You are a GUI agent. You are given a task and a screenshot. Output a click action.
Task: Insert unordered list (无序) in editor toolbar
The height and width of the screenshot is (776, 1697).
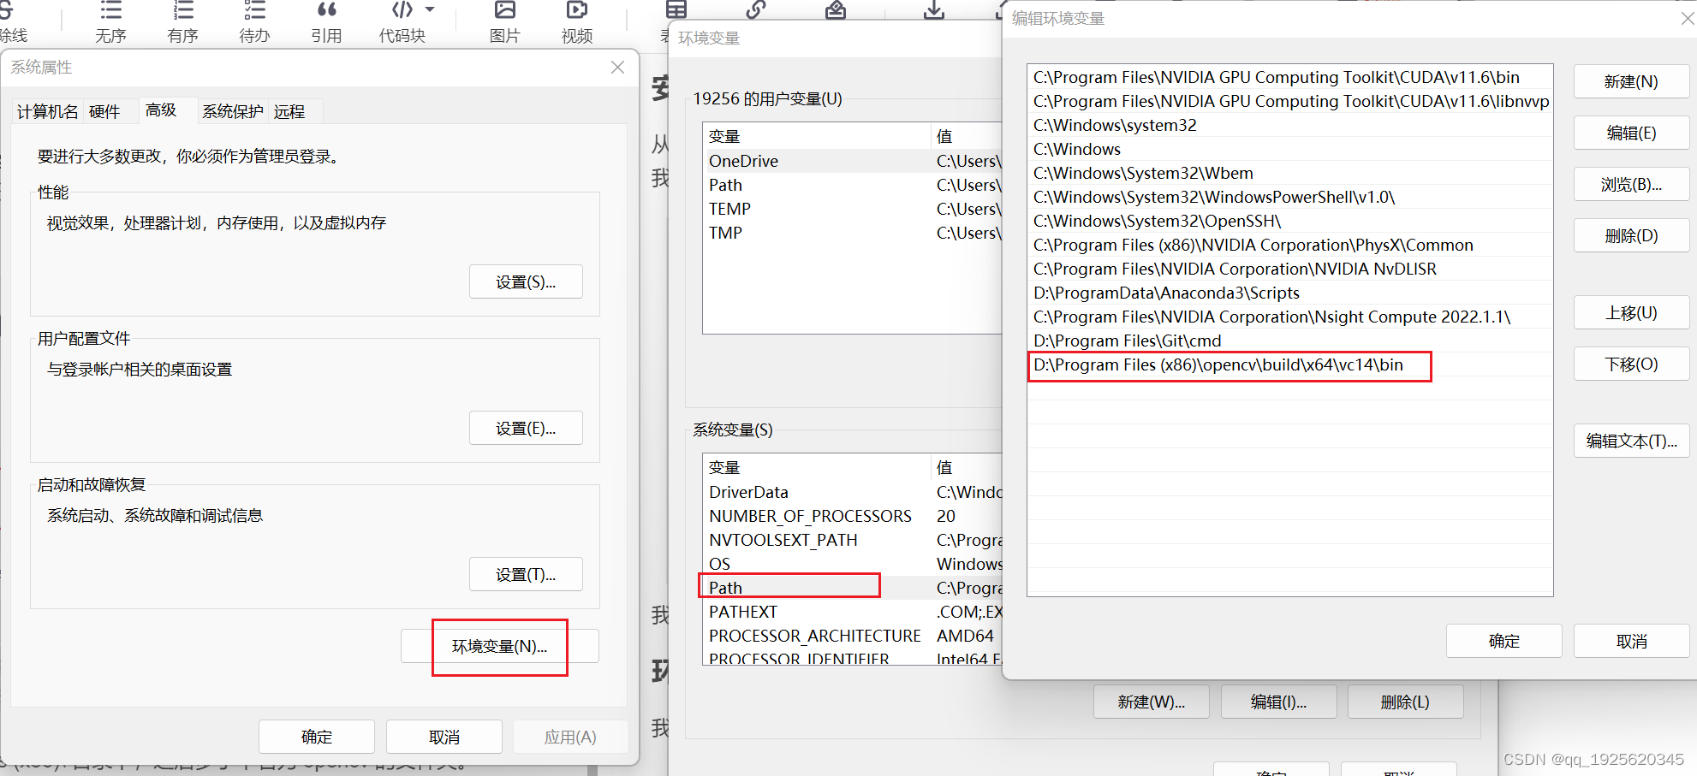[110, 22]
